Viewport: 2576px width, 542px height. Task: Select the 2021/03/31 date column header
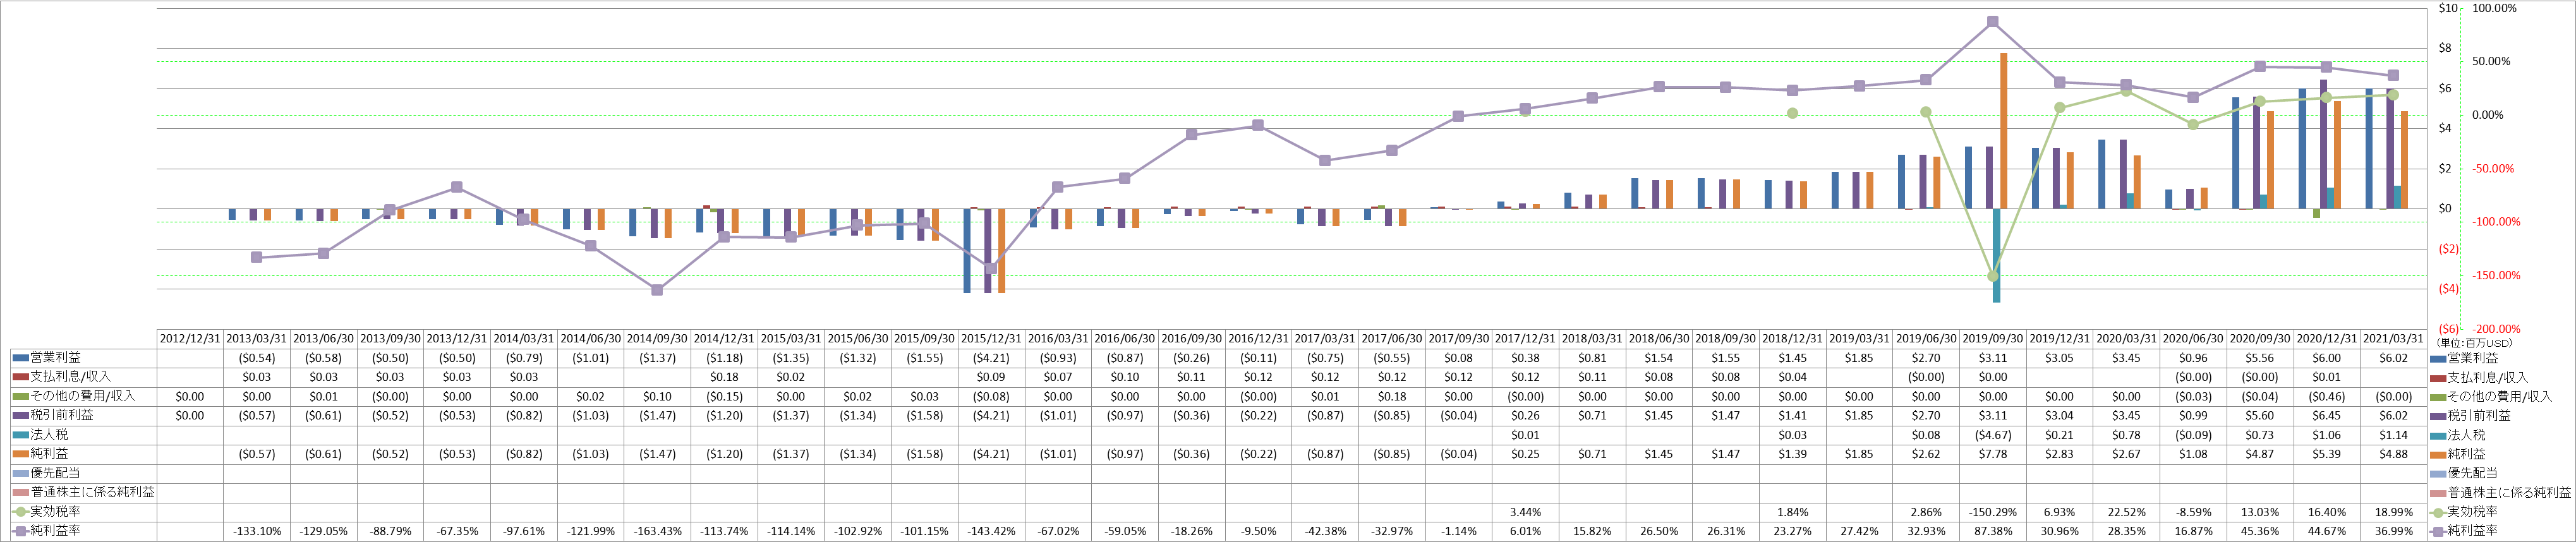[2393, 339]
